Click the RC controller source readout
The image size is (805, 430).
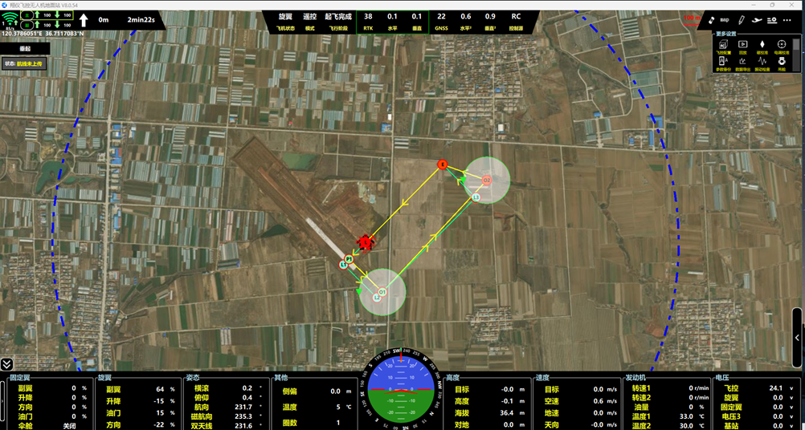click(x=516, y=16)
